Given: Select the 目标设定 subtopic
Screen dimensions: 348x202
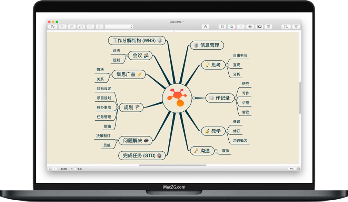Looking at the screenshot, I should [x=104, y=89].
